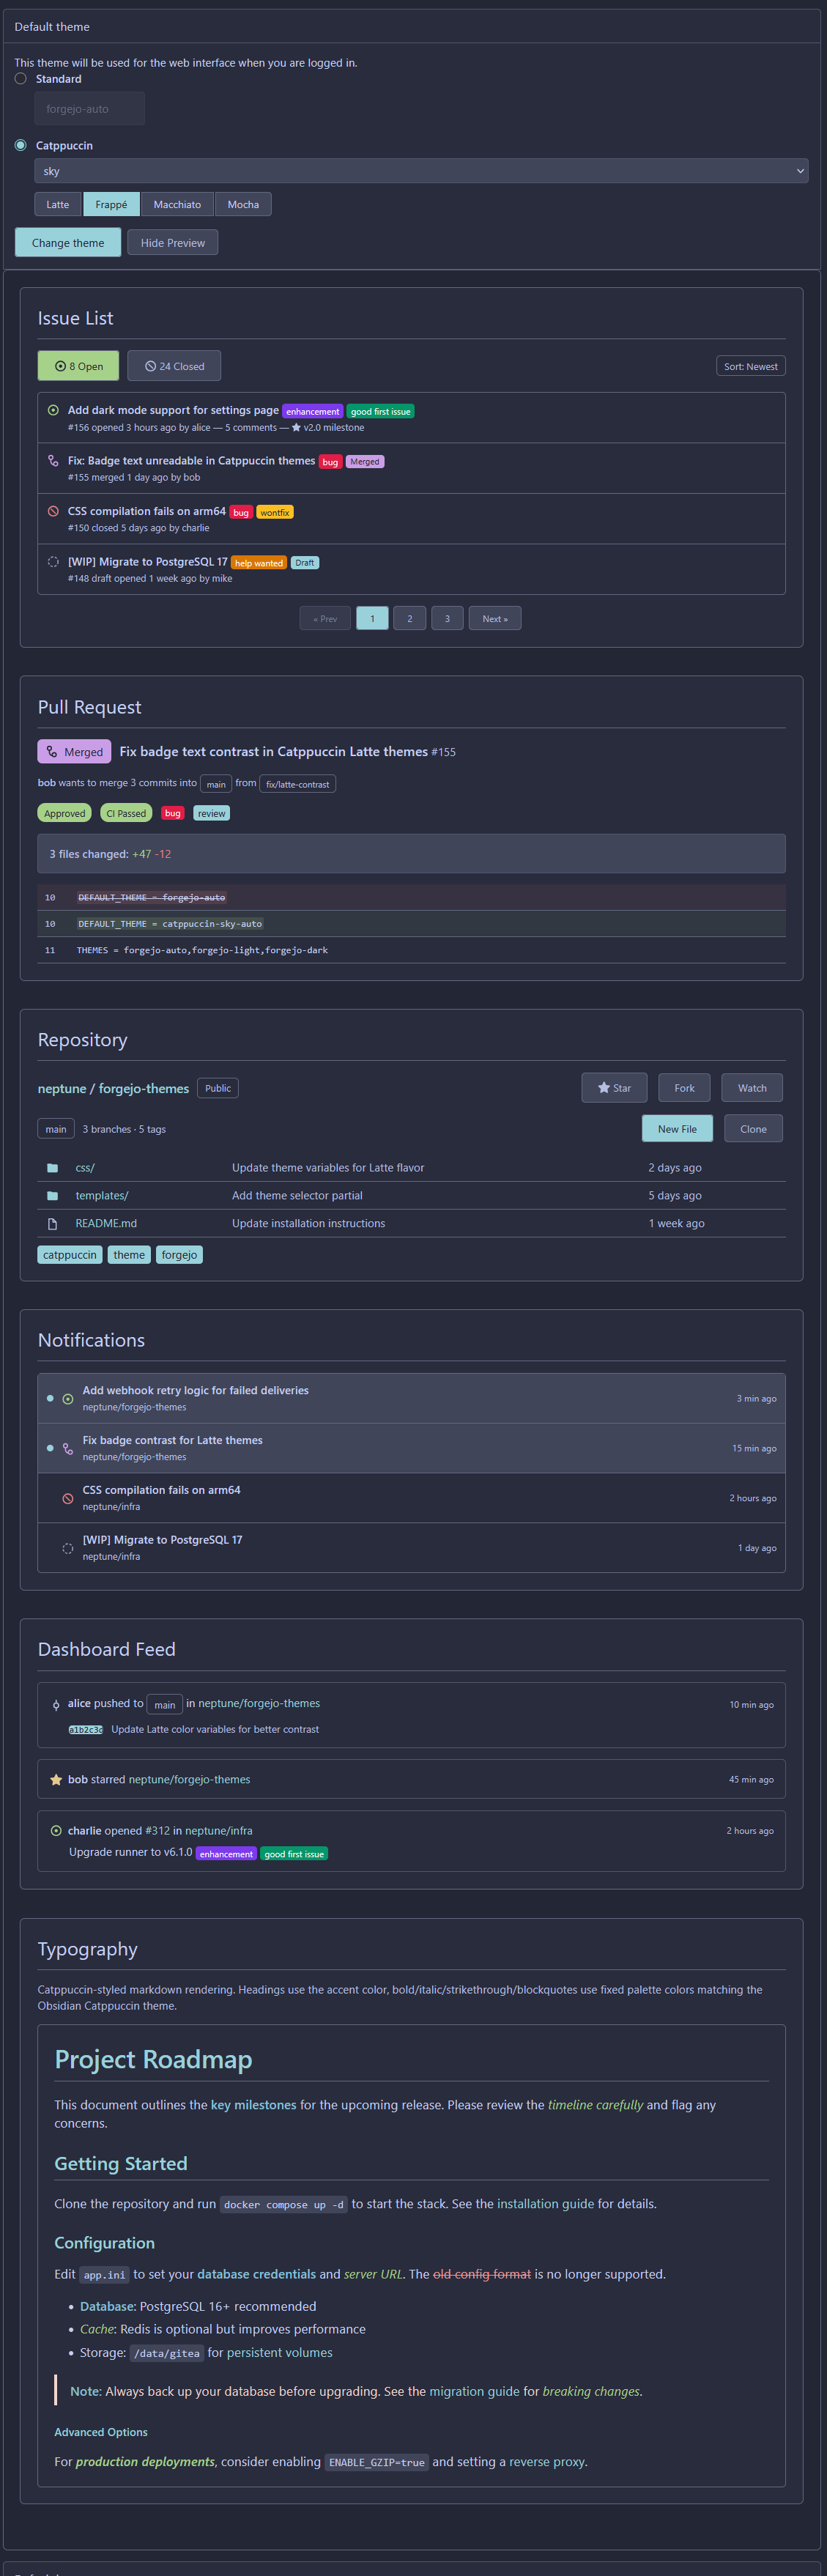Click the commit icon beside alice's push entry

56,1705
